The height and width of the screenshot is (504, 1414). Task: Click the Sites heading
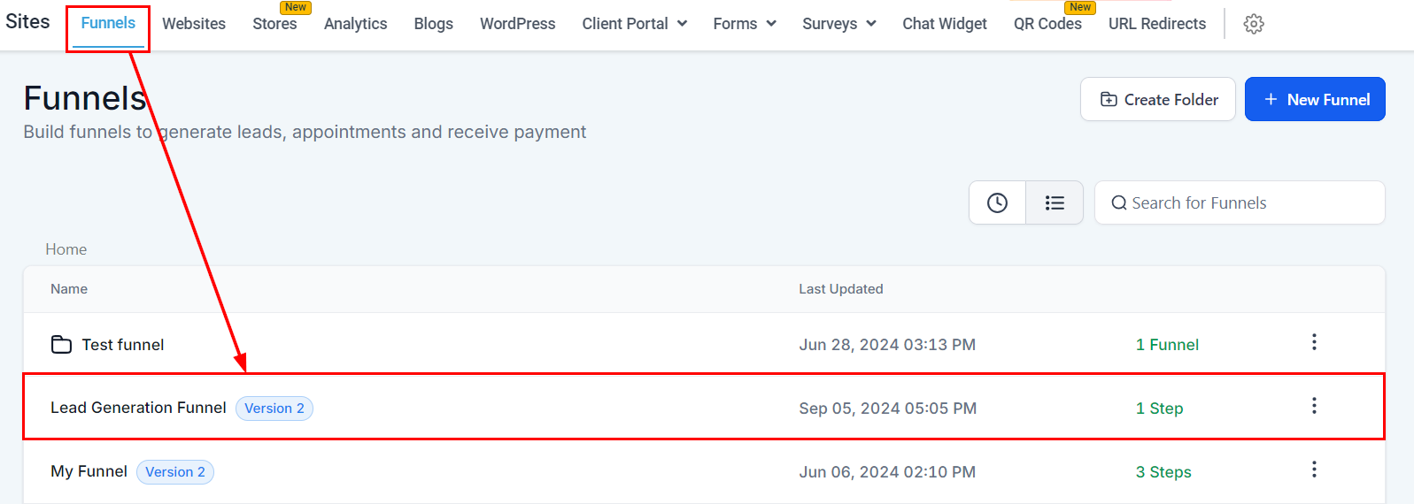[x=27, y=21]
